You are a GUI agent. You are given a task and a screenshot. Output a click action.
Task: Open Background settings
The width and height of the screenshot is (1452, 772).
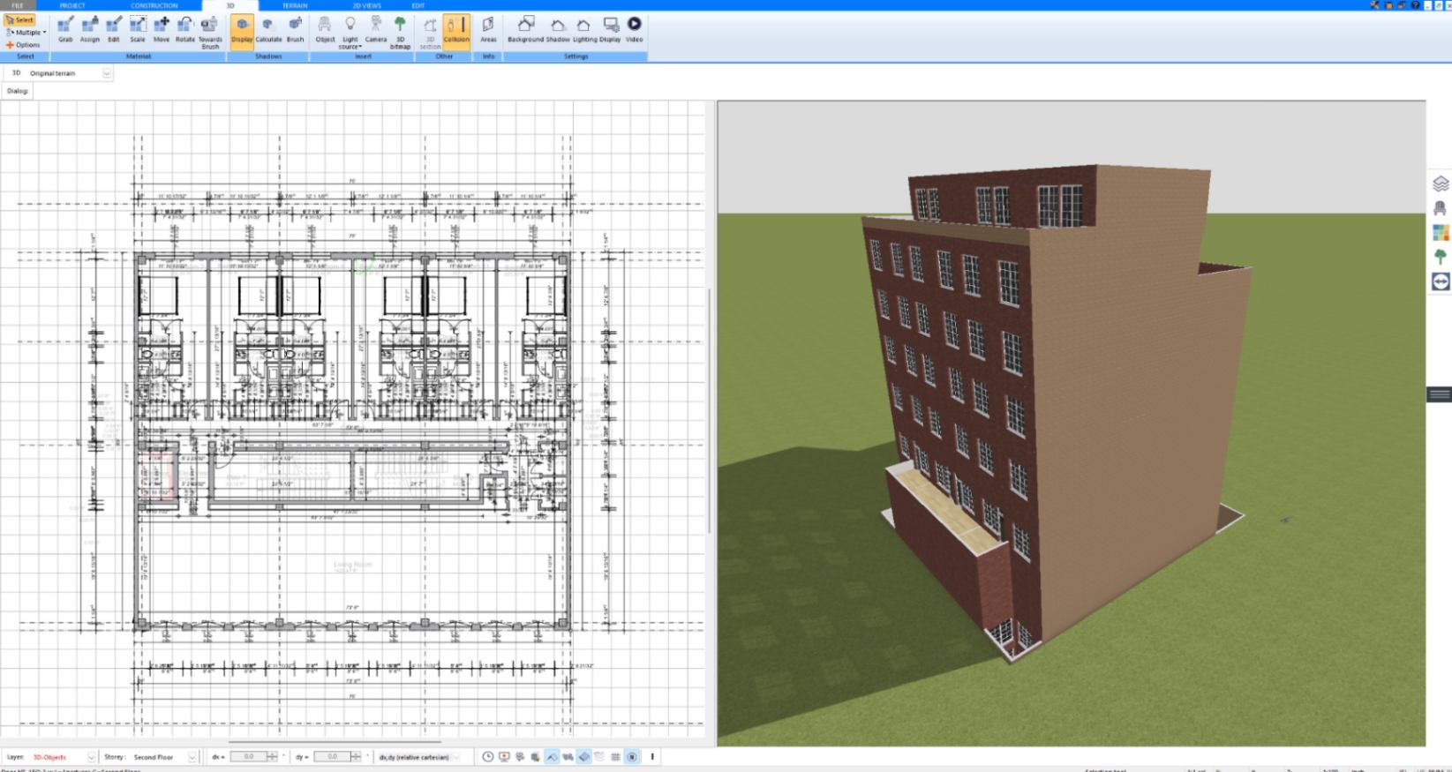point(525,29)
